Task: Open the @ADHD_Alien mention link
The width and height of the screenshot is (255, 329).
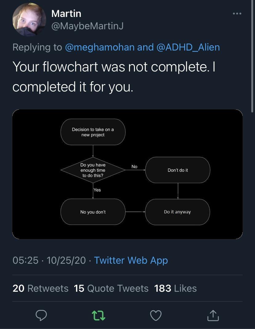Action: [x=188, y=47]
